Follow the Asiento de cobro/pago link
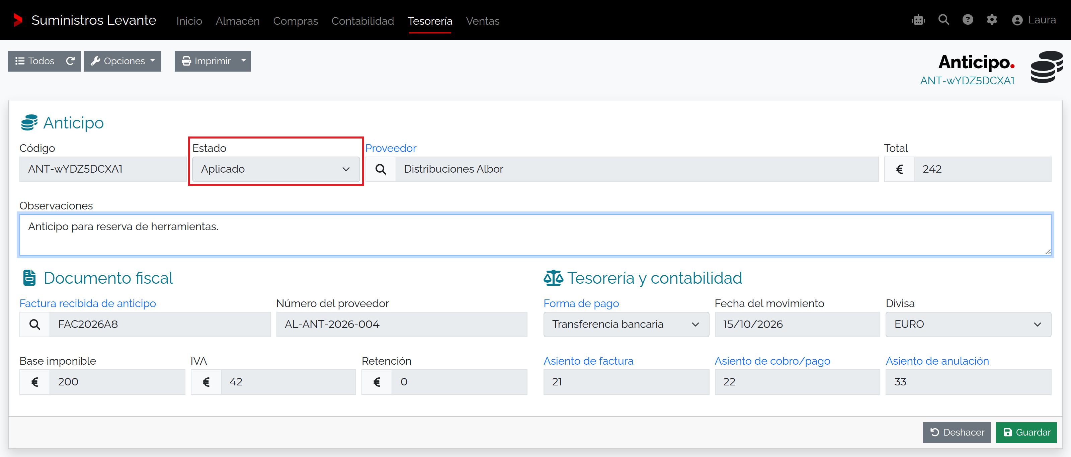This screenshot has height=457, width=1071. point(772,361)
